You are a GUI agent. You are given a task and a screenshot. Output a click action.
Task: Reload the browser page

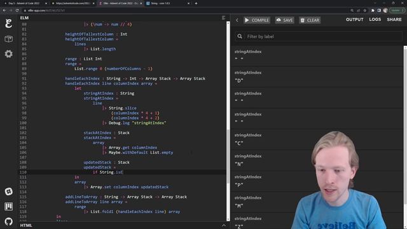point(17,10)
